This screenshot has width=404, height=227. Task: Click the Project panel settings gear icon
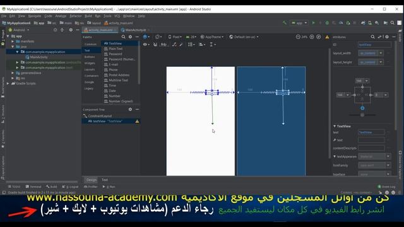pyautogui.click(x=71, y=30)
